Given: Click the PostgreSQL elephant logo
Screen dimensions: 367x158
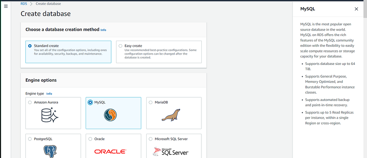Looking at the screenshot, I should 50,151.
